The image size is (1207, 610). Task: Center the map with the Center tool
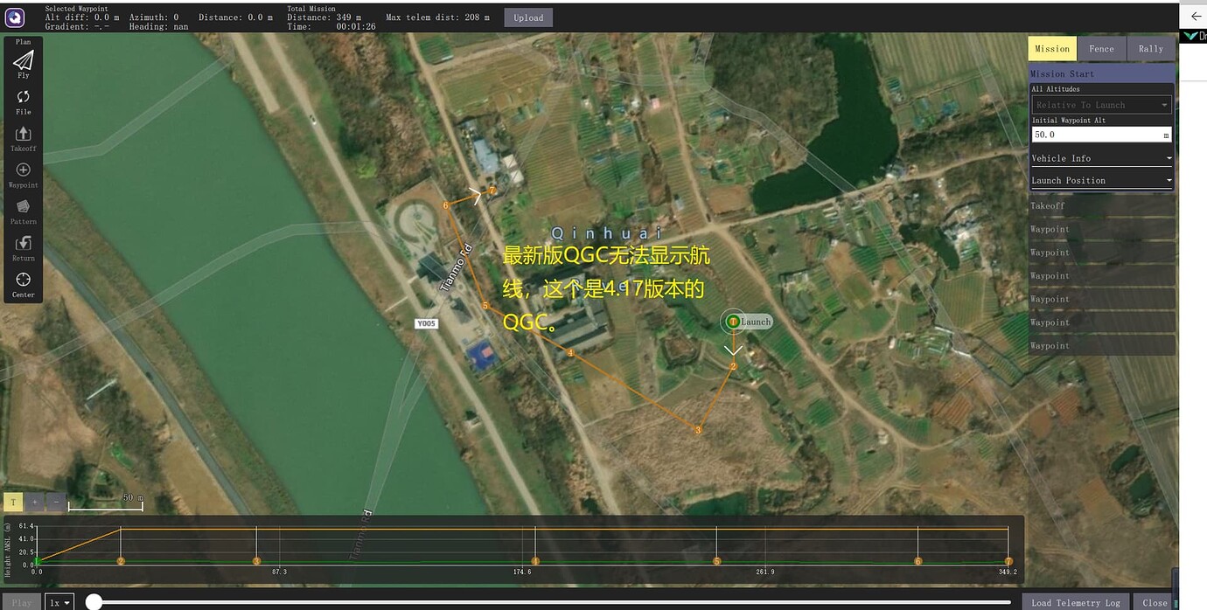tap(23, 281)
